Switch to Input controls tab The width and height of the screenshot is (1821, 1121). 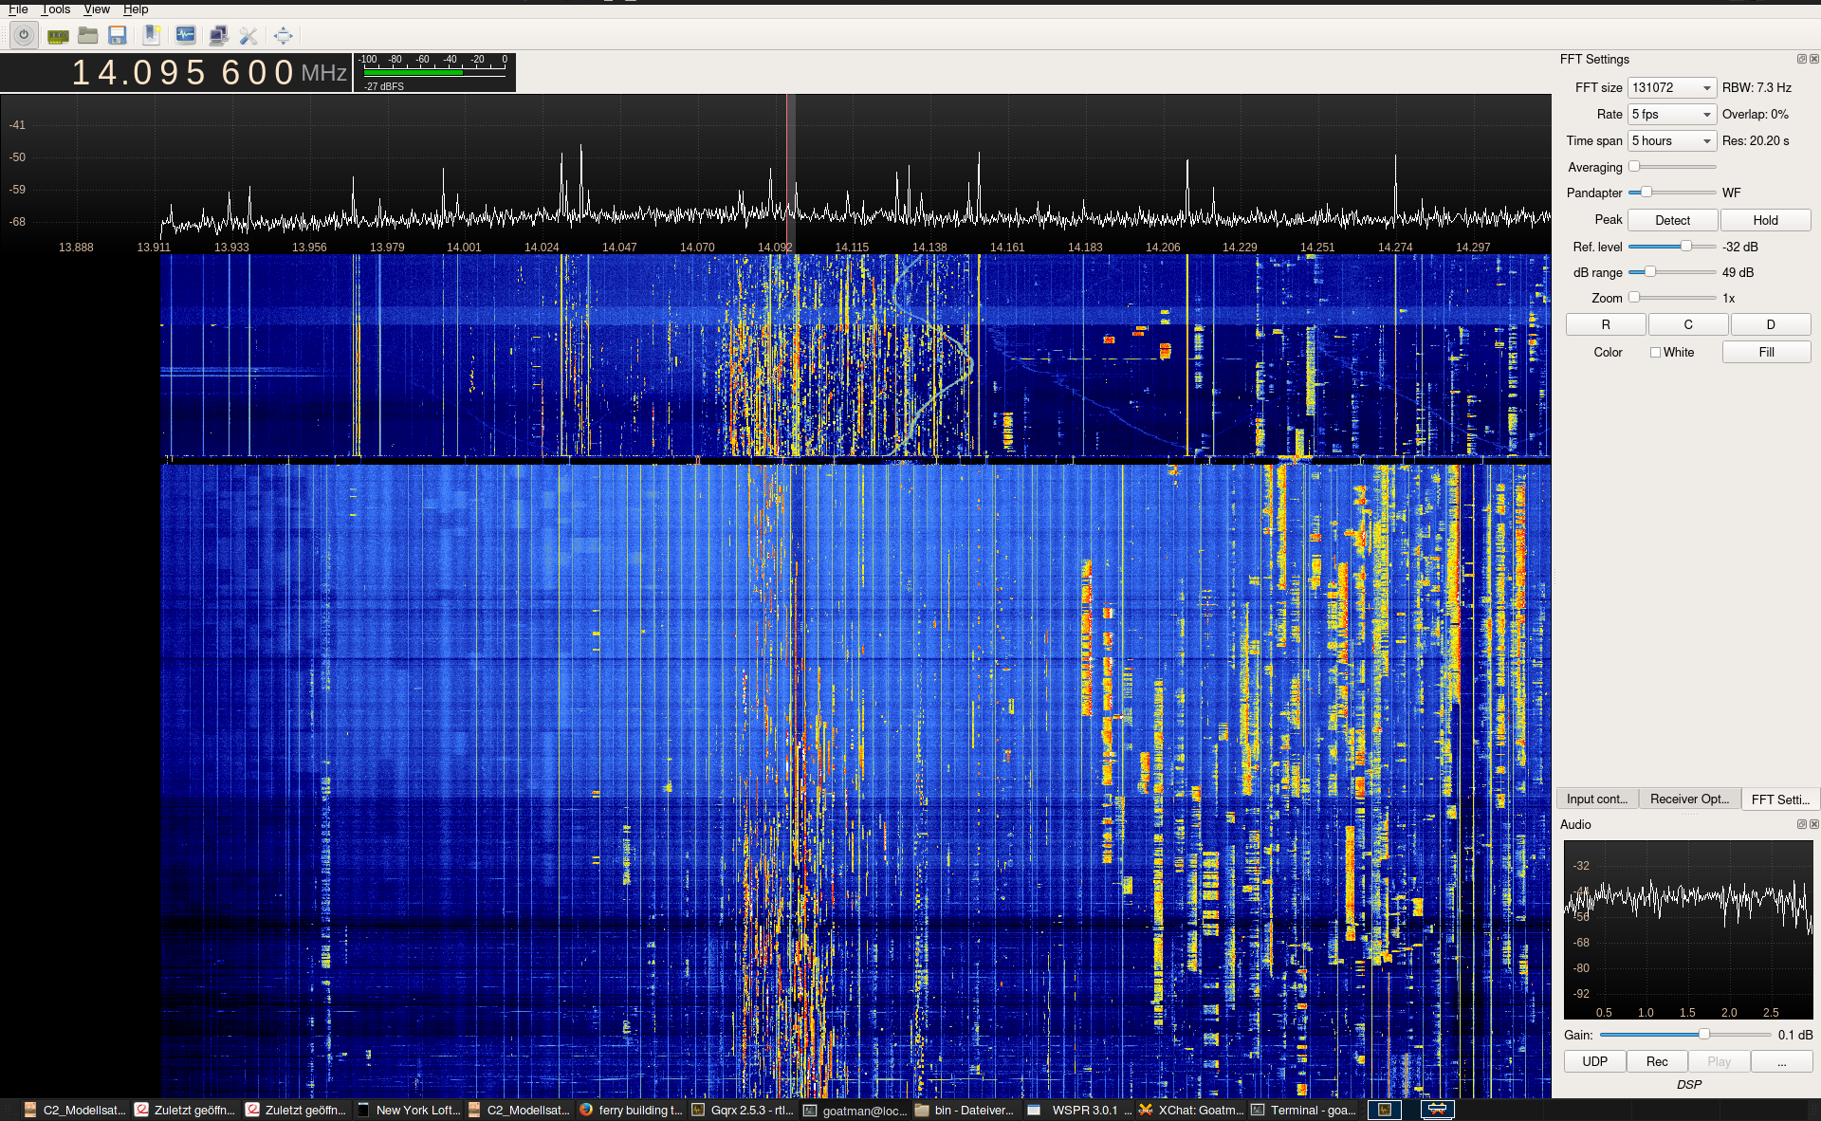pyautogui.click(x=1597, y=799)
